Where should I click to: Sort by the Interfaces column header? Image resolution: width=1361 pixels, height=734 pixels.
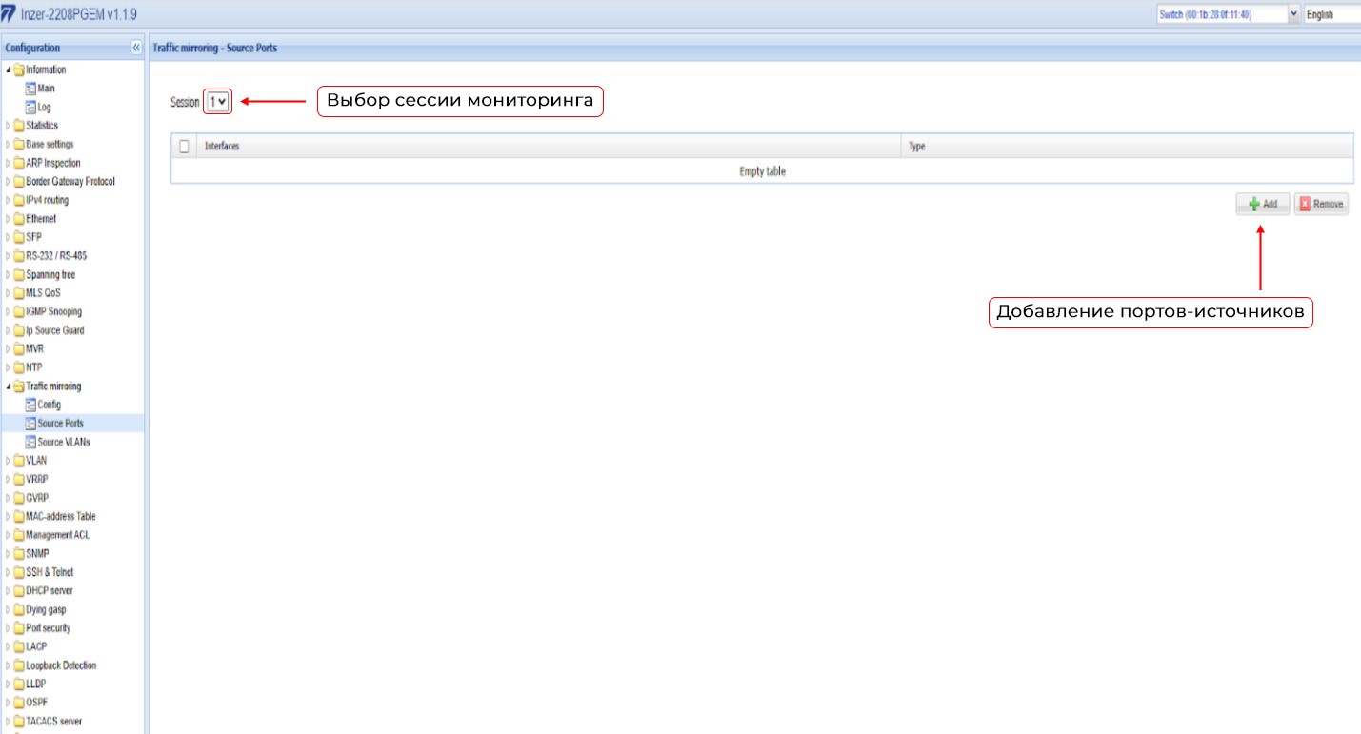(x=222, y=147)
